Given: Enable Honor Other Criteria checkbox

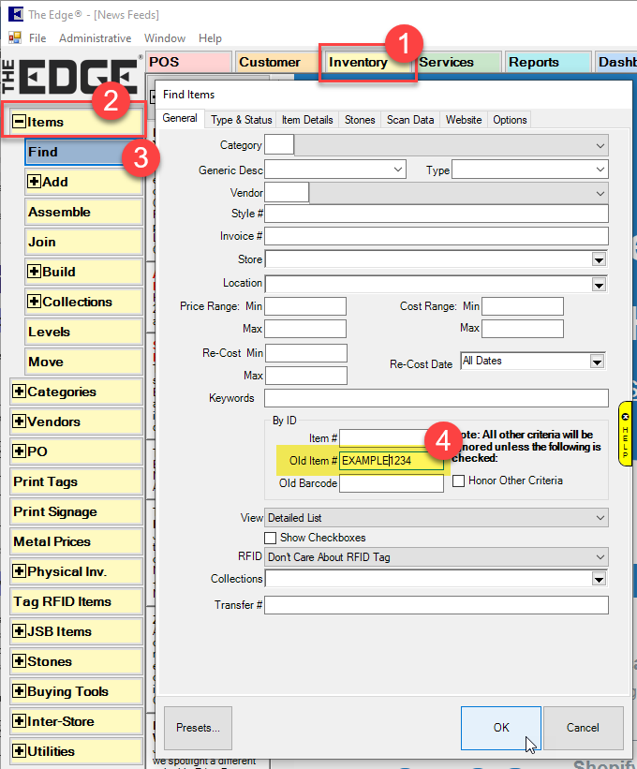Looking at the screenshot, I should (x=459, y=481).
